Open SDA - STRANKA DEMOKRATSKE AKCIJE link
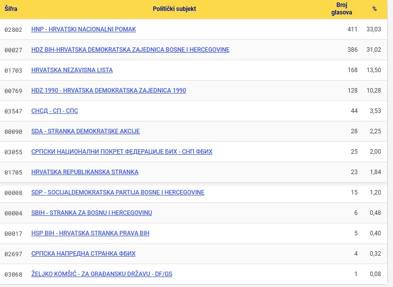Image resolution: width=393 pixels, height=287 pixels. click(85, 131)
